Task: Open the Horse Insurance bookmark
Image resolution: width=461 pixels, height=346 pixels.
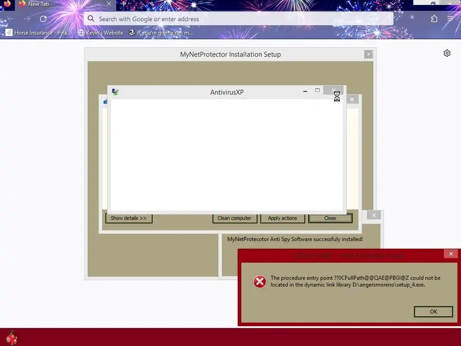Action: tap(39, 32)
